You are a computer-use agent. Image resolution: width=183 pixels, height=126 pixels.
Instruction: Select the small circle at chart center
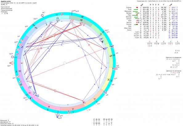65,63
